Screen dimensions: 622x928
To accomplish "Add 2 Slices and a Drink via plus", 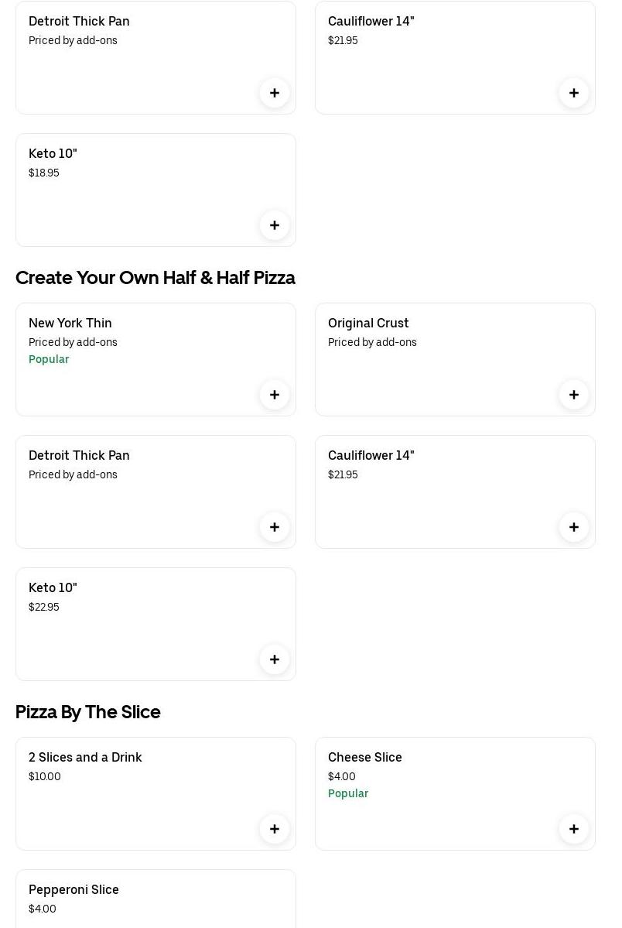I will [x=275, y=829].
